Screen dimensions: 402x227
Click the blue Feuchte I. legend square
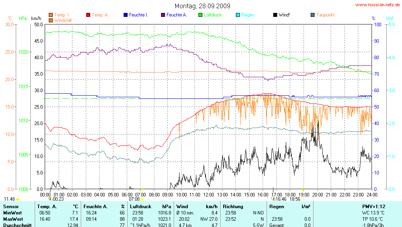[x=126, y=15]
